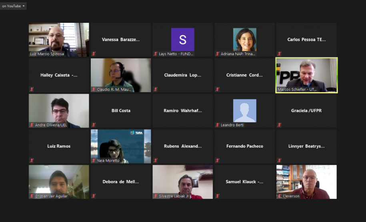Select the Luiz Ramos participant tile
The width and height of the screenshot is (366, 222).
59,146
